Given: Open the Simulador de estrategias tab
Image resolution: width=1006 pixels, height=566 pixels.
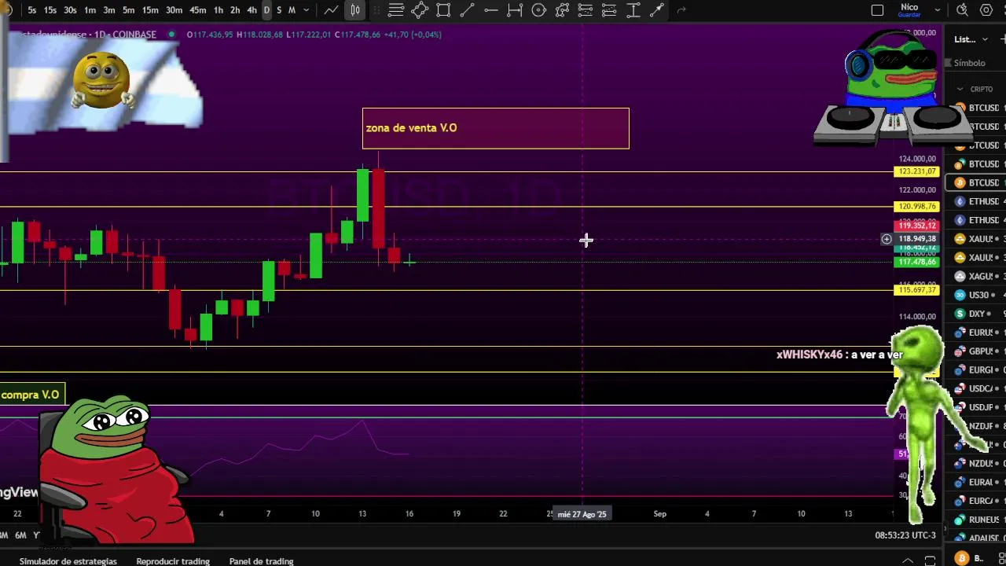Looking at the screenshot, I should (x=68, y=561).
